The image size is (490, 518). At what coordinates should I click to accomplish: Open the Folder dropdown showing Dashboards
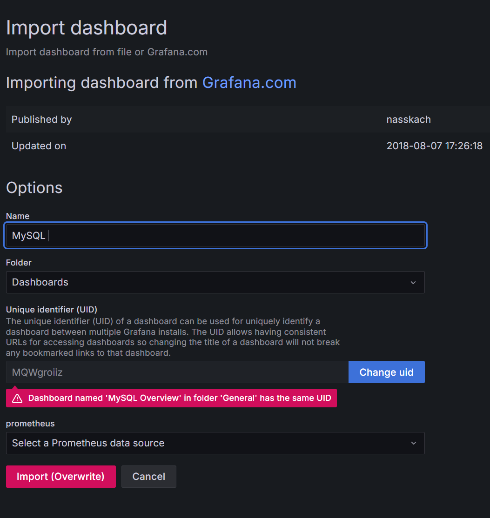(215, 282)
